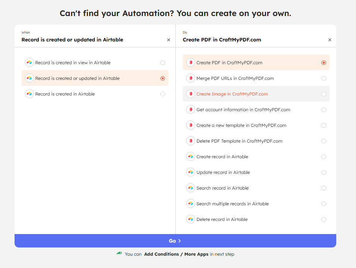The image size is (356, 268).
Task: Select Create record in Airtable radio button
Action: (324, 157)
